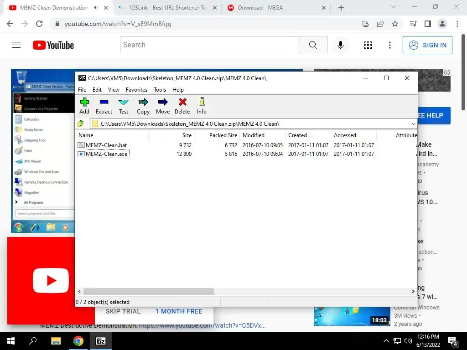
Task: Sort by the Size column header
Action: click(171, 135)
